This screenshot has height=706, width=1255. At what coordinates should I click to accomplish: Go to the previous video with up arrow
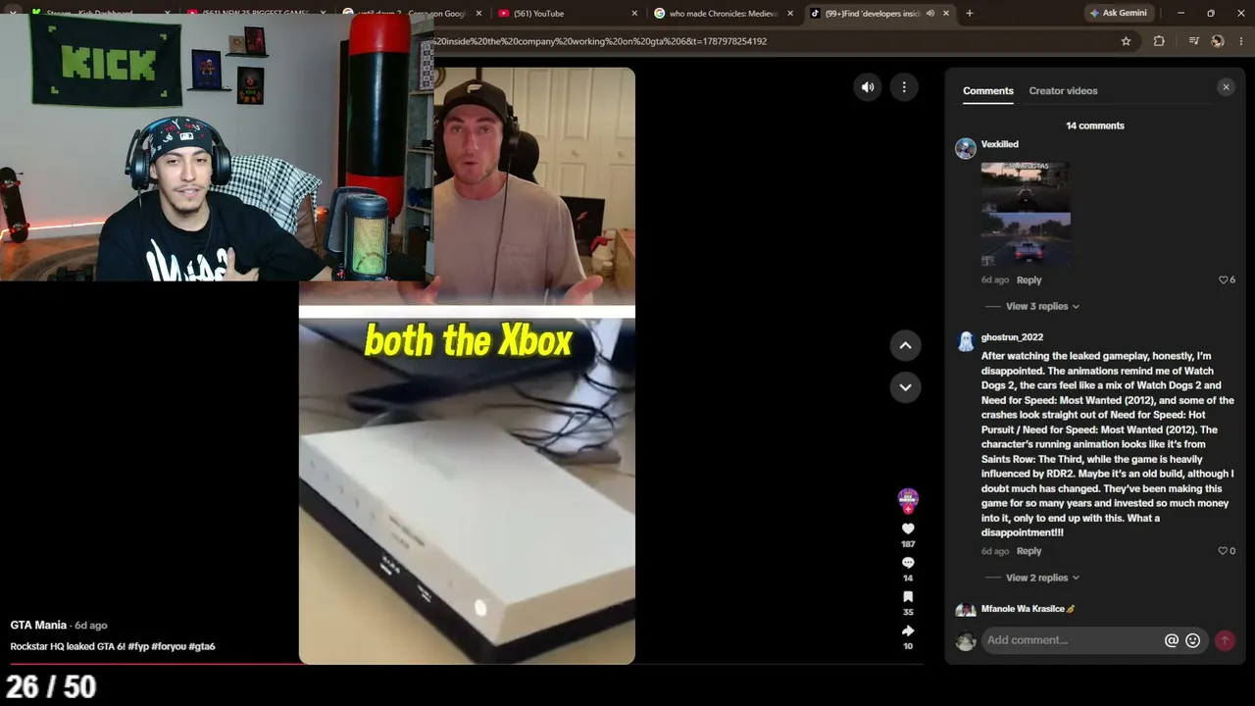tap(905, 345)
